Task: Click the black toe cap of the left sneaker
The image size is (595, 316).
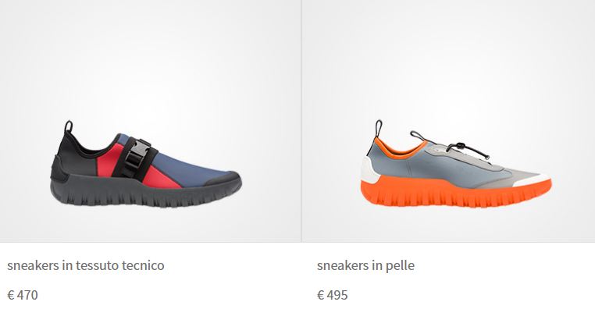Action: [x=224, y=177]
